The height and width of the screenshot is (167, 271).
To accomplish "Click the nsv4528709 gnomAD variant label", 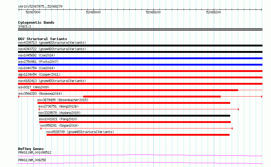I will [x=80, y=132].
